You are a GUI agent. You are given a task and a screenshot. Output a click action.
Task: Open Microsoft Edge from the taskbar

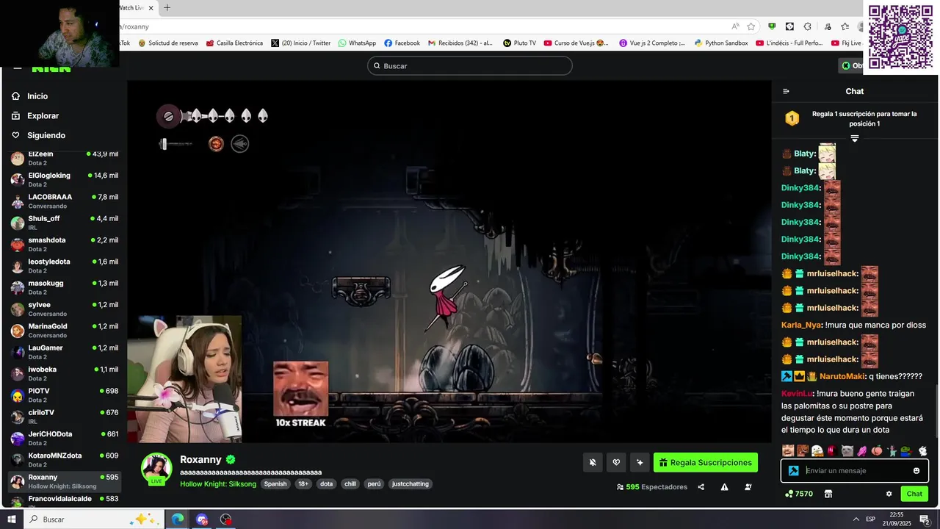[178, 519]
